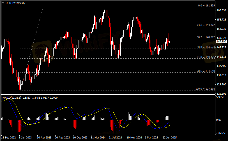The width and height of the screenshot is (228, 141).
Task: Click the current price tag 147.690
Action: 222,42
